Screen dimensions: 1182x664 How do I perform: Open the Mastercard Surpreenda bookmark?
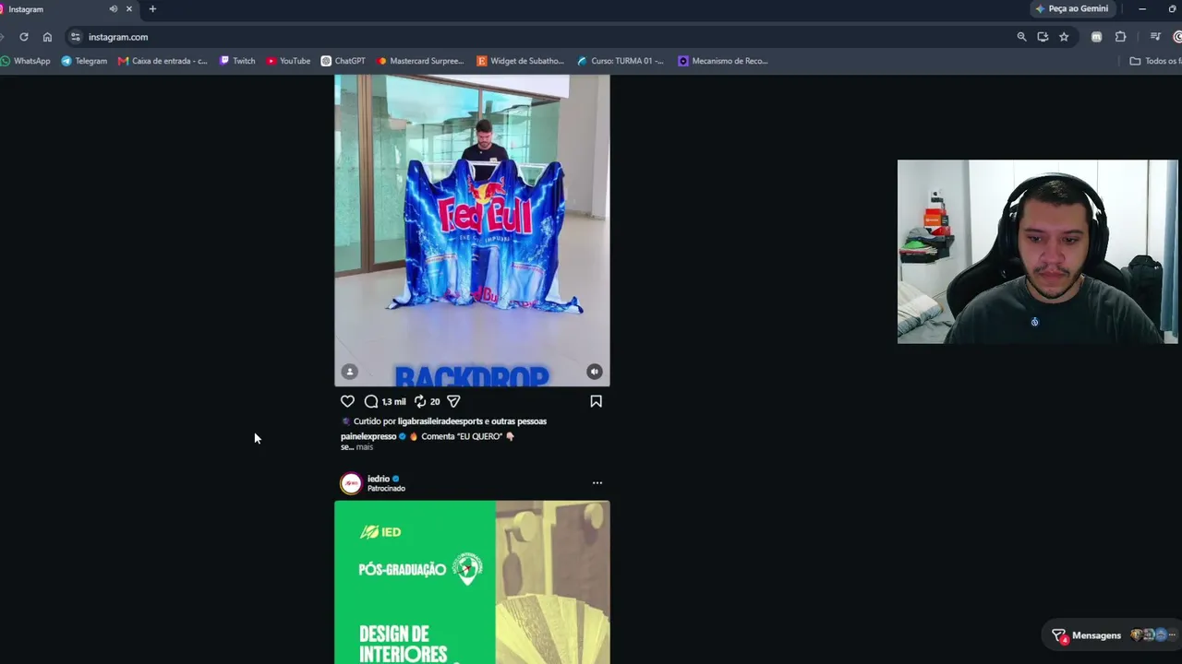click(x=420, y=61)
